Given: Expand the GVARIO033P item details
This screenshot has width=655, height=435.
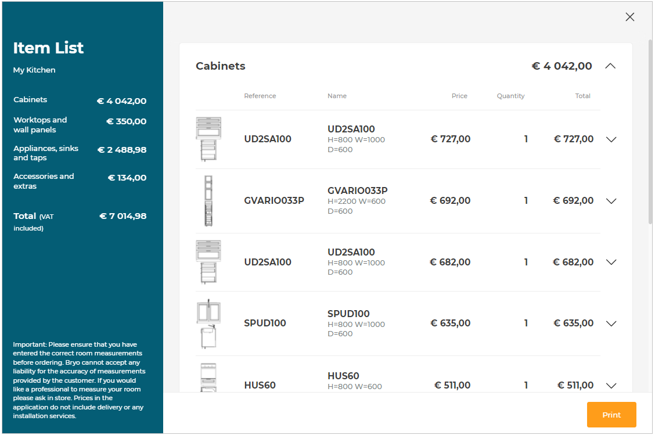Looking at the screenshot, I should coord(611,201).
